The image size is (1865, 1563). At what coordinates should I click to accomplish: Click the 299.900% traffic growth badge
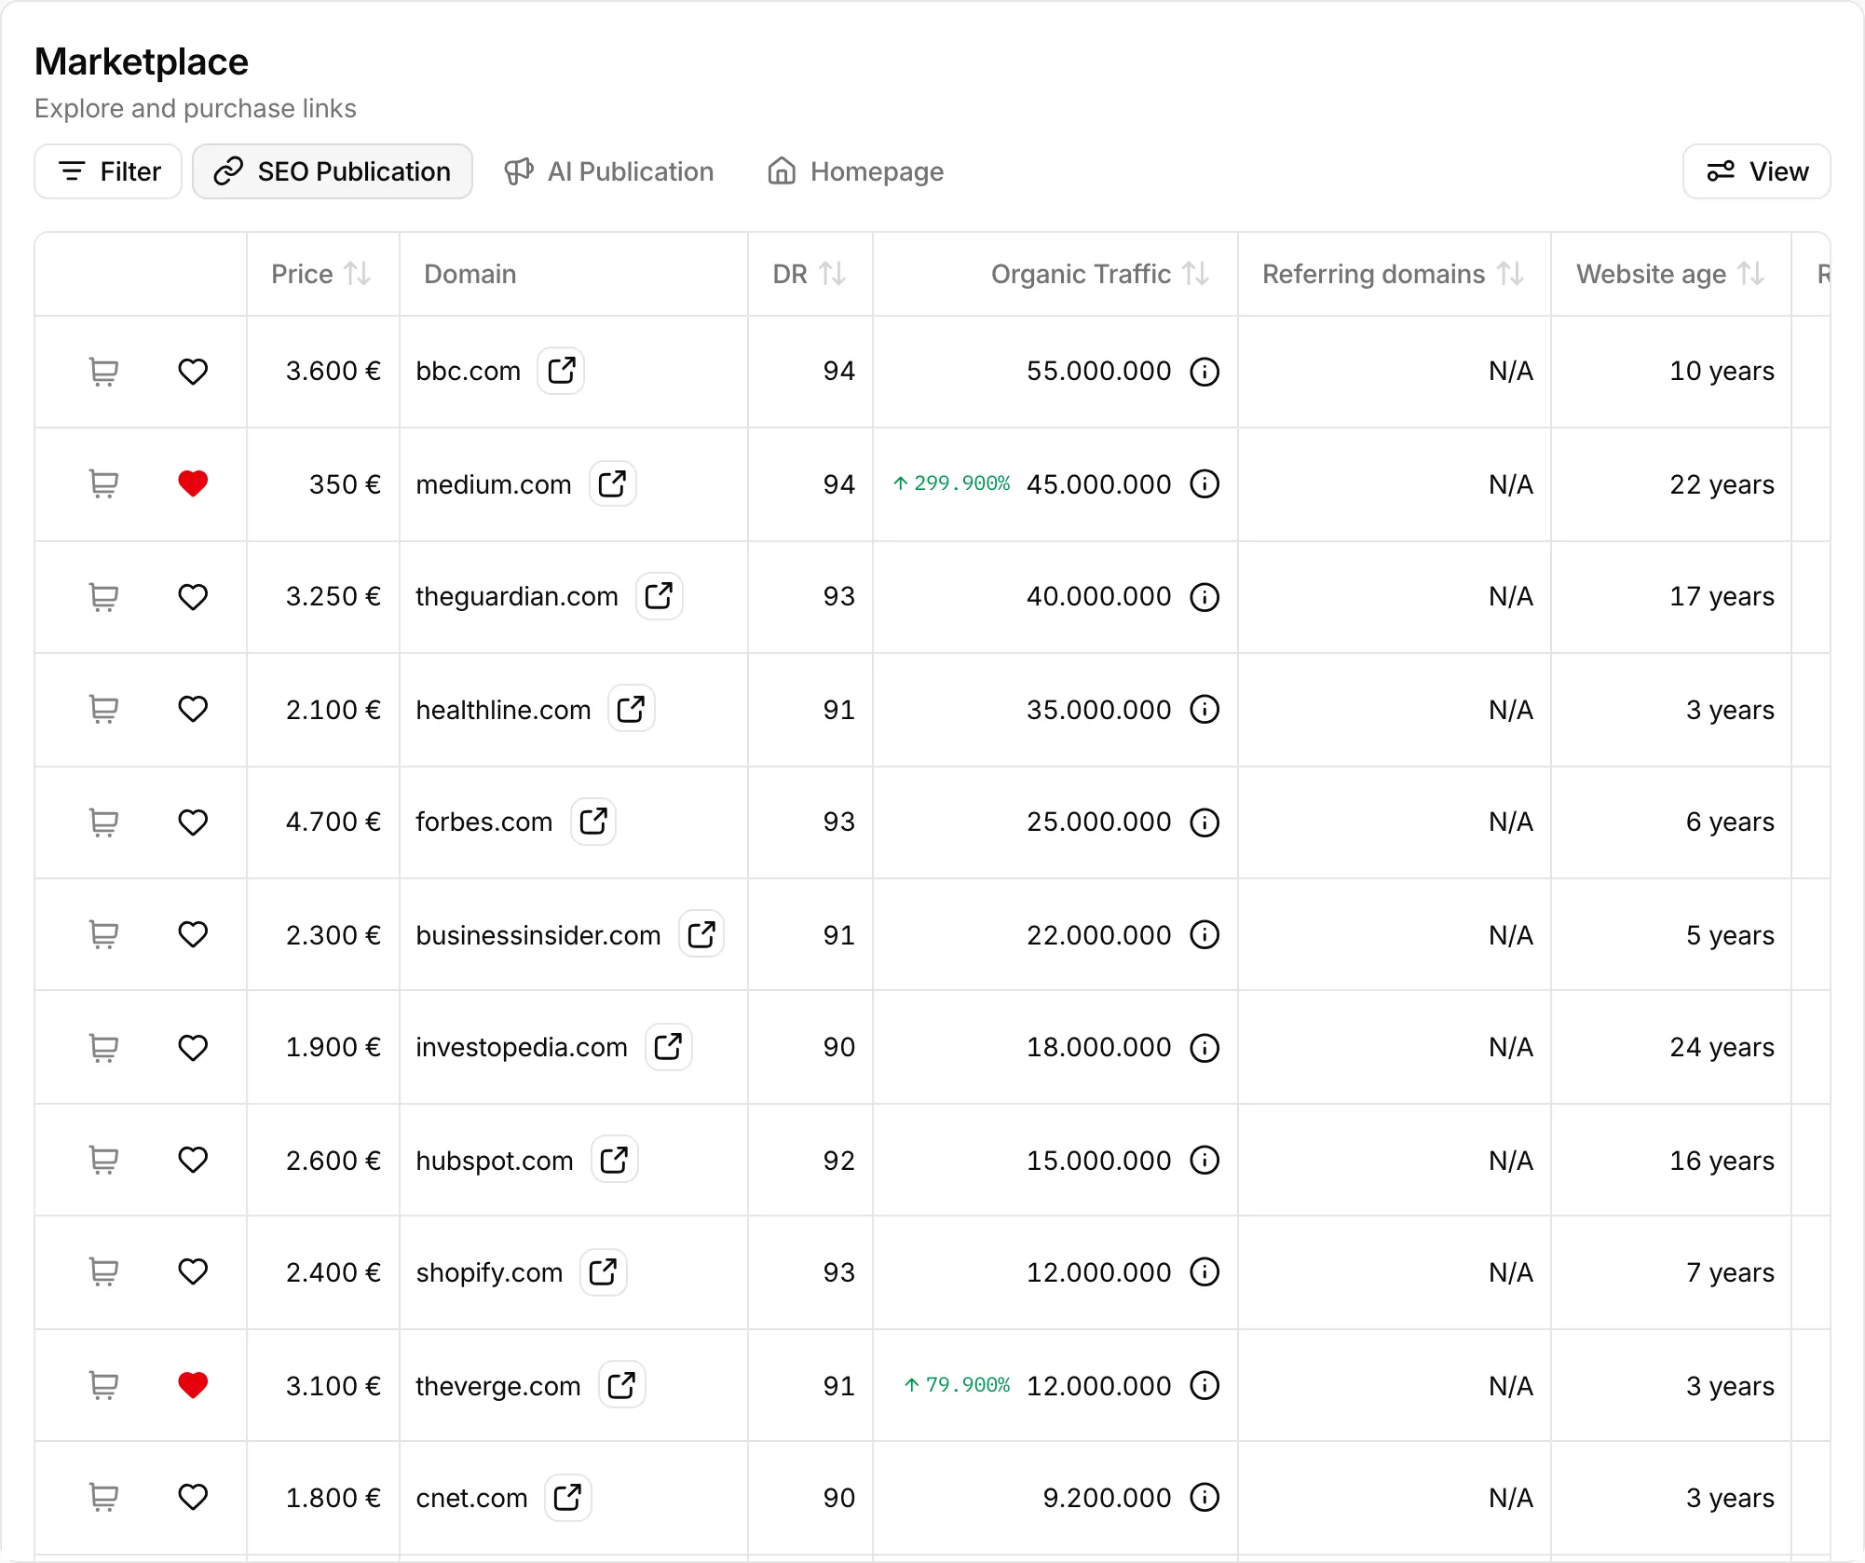point(951,483)
